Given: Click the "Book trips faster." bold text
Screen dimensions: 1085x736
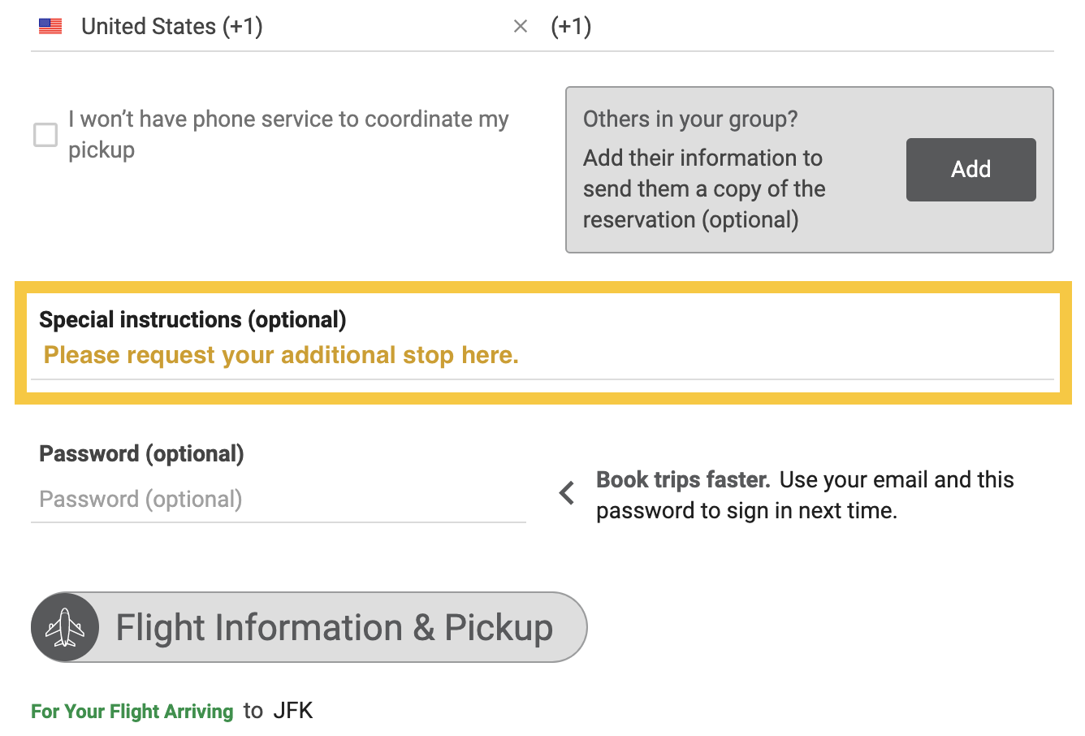Looking at the screenshot, I should pos(683,480).
